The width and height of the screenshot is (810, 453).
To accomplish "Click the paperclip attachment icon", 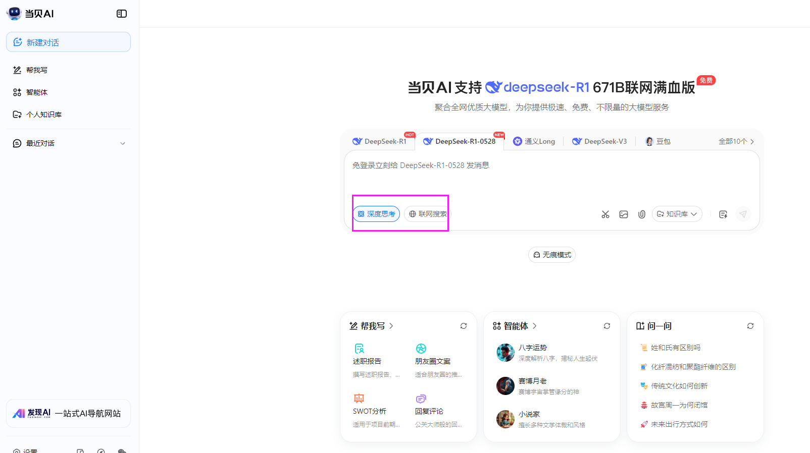I will tap(642, 214).
